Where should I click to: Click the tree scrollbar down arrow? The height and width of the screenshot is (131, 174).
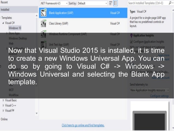37,113
